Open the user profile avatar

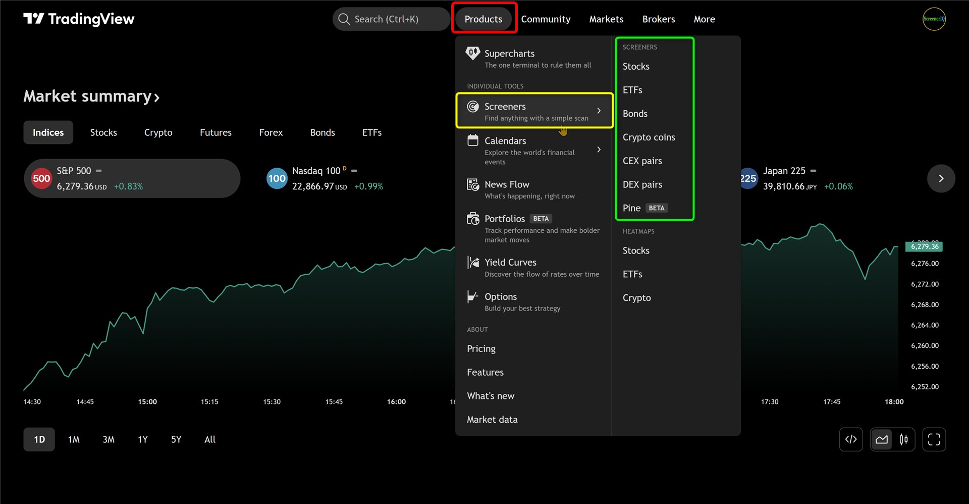[x=934, y=19]
